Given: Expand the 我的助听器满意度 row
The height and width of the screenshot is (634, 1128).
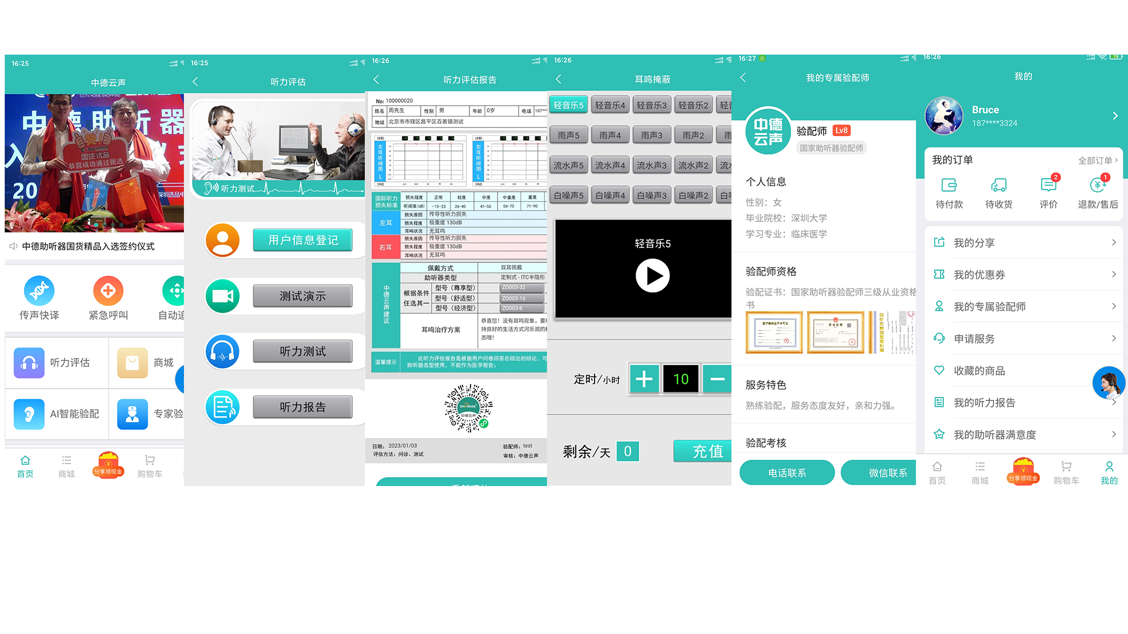Looking at the screenshot, I should (x=1025, y=434).
